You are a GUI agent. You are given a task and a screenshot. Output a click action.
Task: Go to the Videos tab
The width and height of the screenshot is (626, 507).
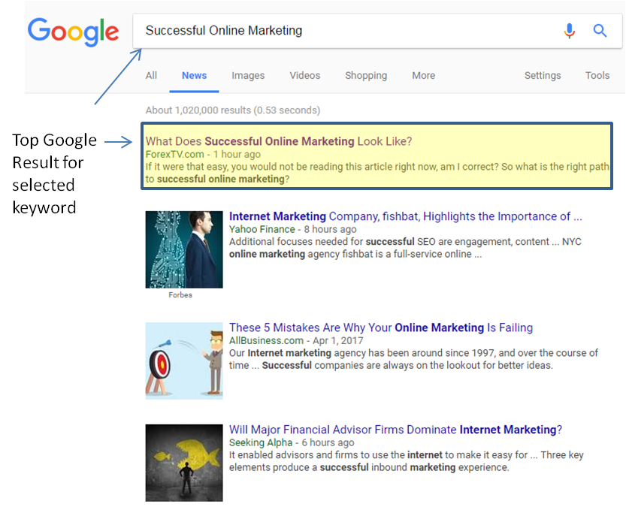pyautogui.click(x=304, y=75)
